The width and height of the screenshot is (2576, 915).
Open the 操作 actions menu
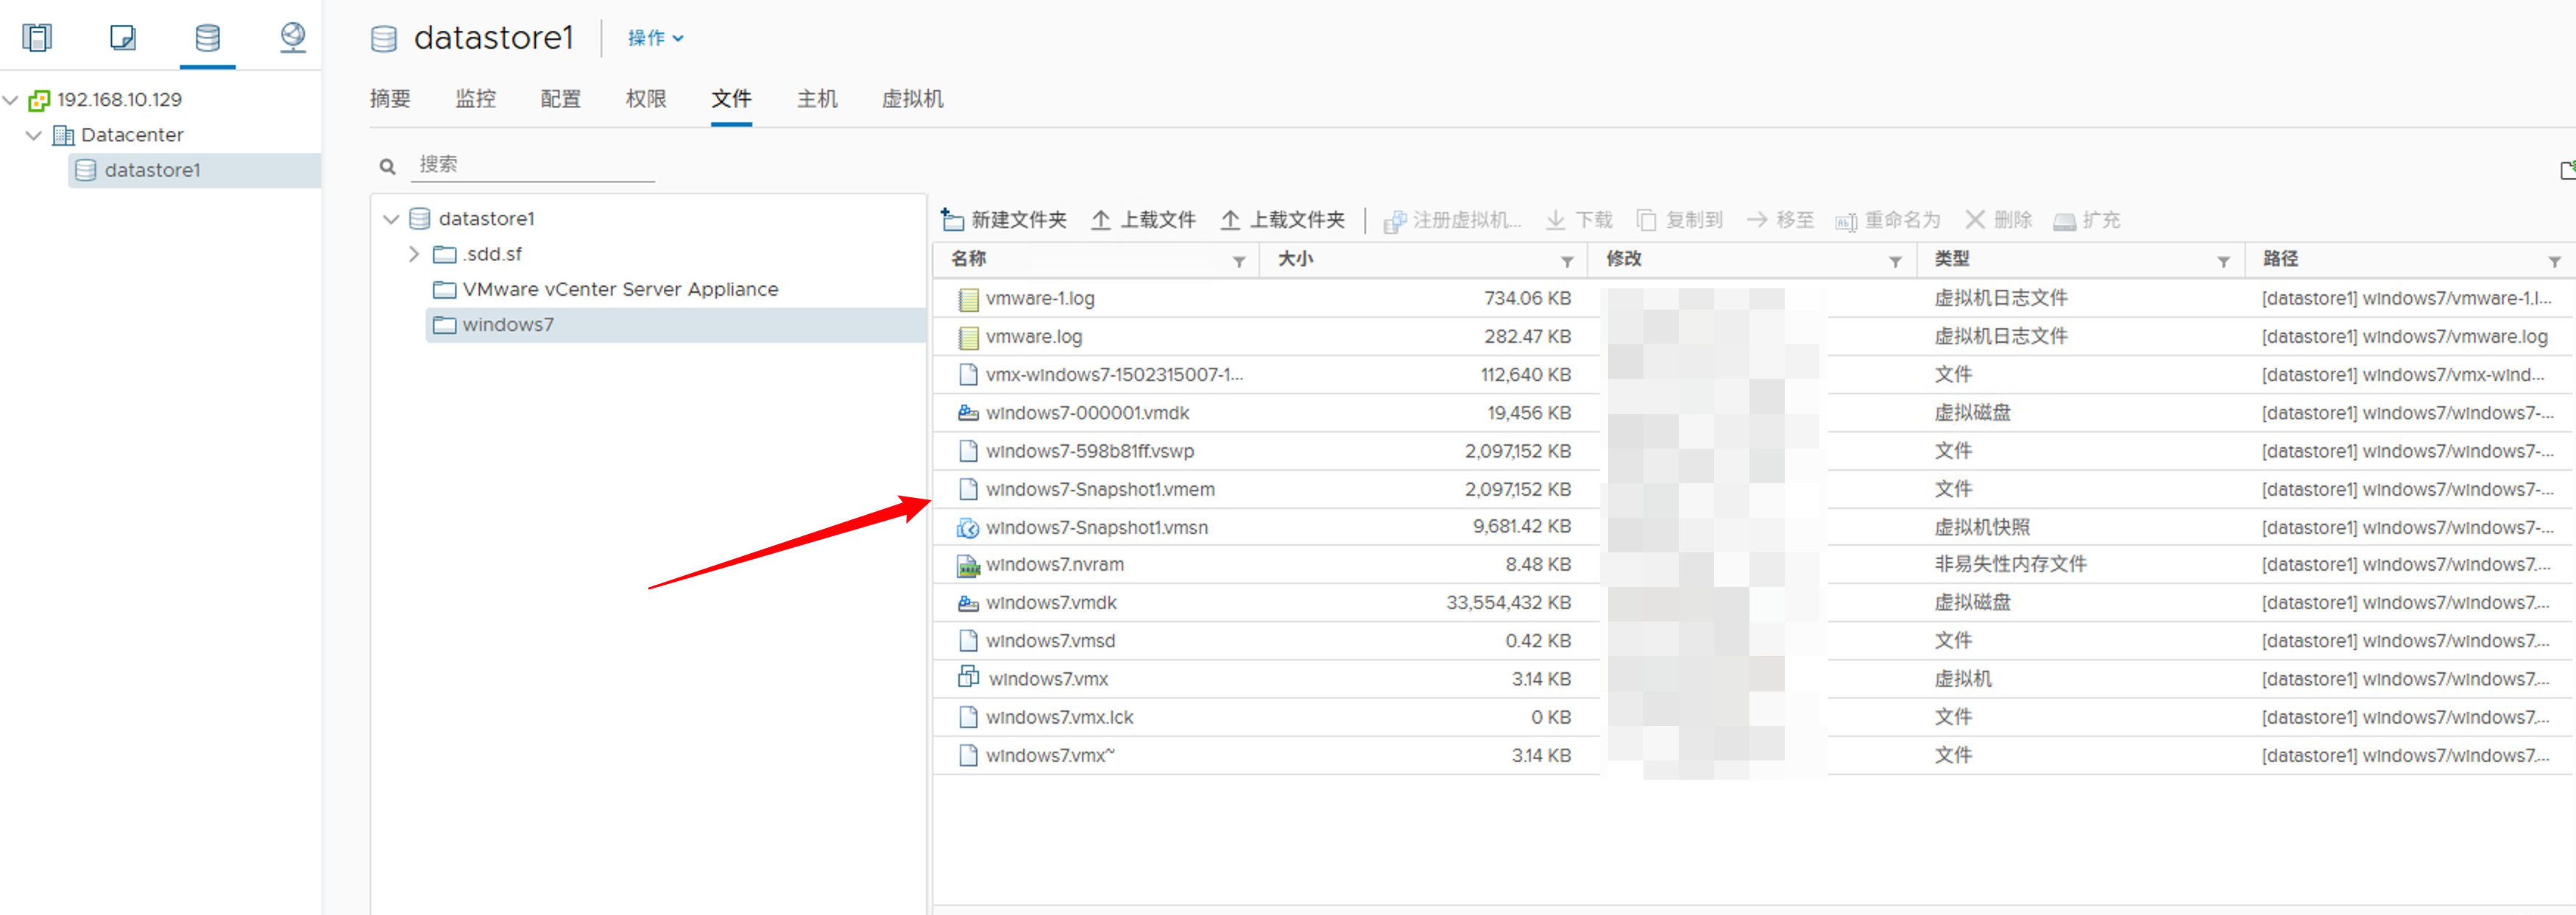coord(655,38)
